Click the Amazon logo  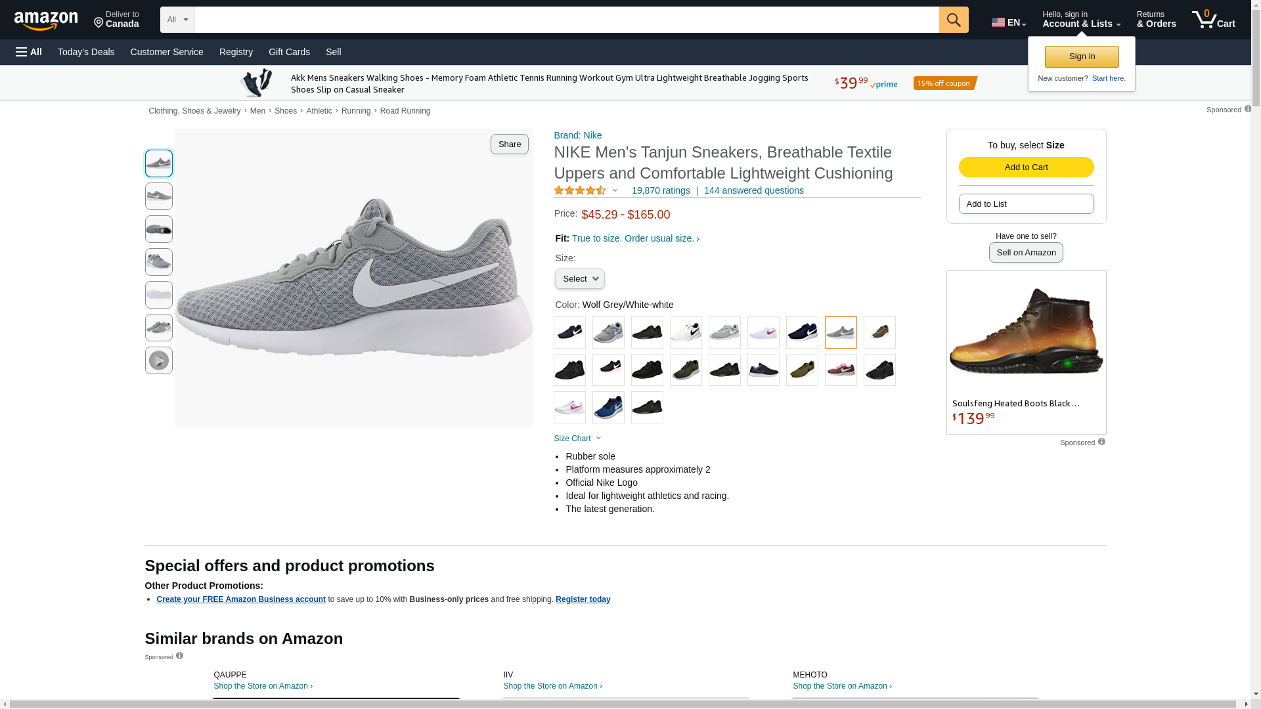point(46,21)
